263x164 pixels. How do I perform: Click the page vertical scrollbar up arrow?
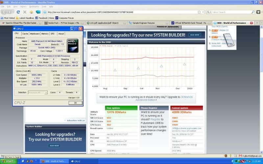pyautogui.click(x=261, y=27)
